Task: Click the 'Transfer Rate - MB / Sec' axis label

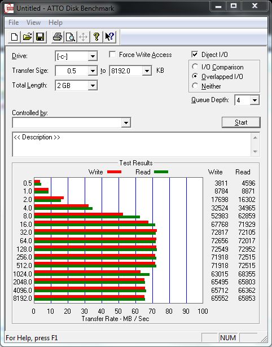Action: point(115,319)
